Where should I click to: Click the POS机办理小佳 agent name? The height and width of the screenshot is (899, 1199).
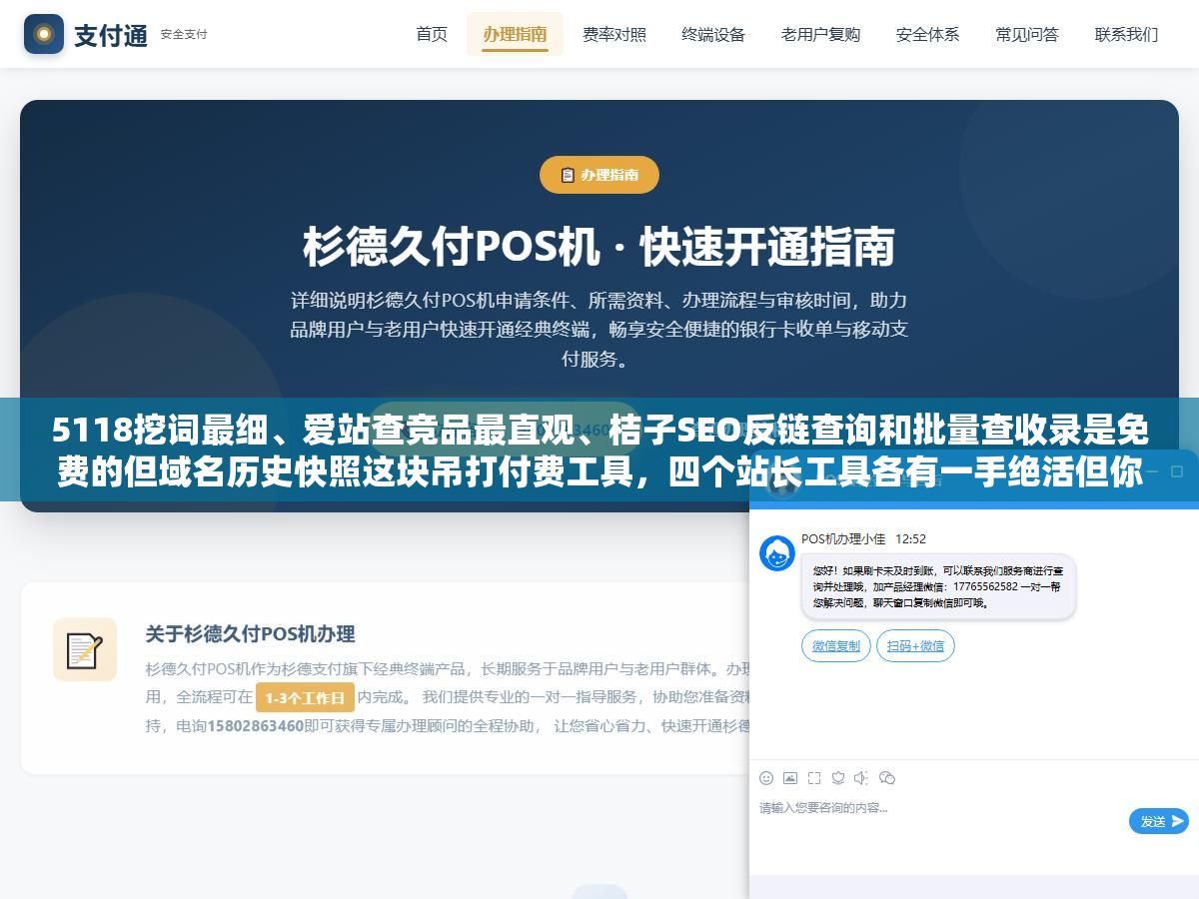[843, 538]
